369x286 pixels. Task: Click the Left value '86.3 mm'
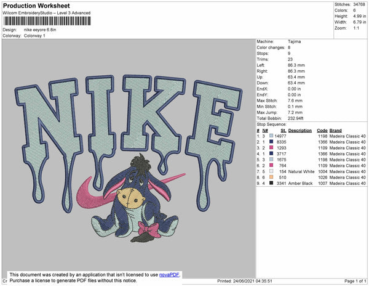tap(296, 65)
